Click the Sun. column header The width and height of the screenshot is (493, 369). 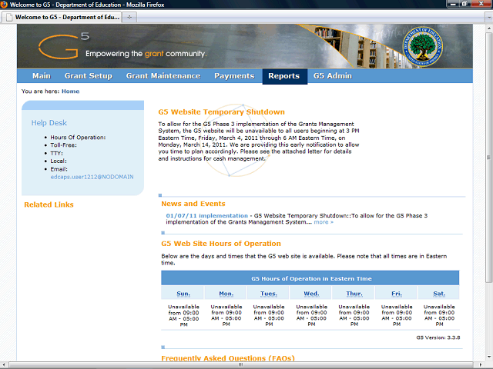[183, 294]
